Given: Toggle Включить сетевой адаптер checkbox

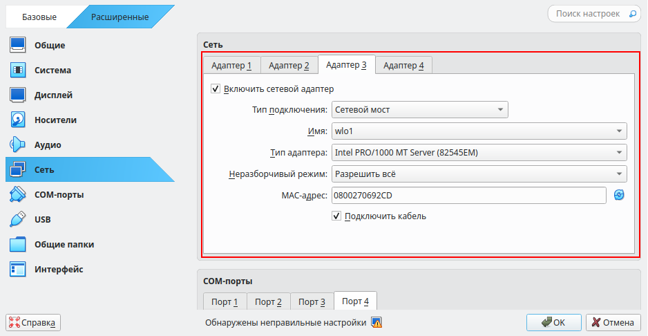Looking at the screenshot, I should click(x=216, y=89).
